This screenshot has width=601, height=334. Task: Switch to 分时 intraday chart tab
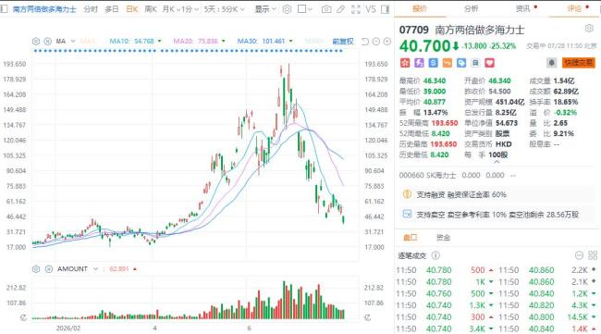click(x=91, y=9)
